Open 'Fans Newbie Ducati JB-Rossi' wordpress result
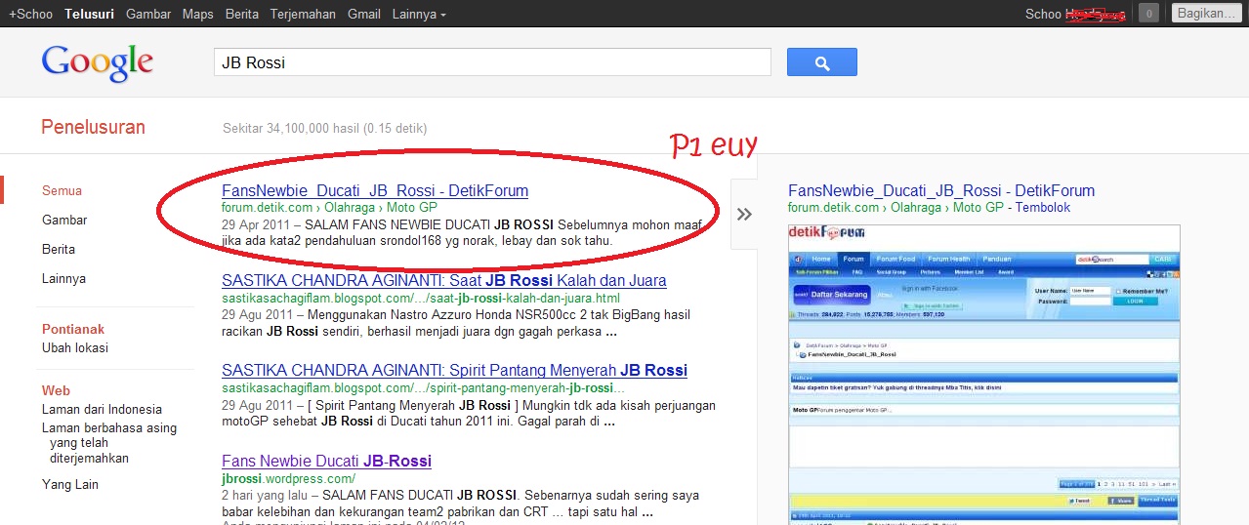 (x=326, y=460)
